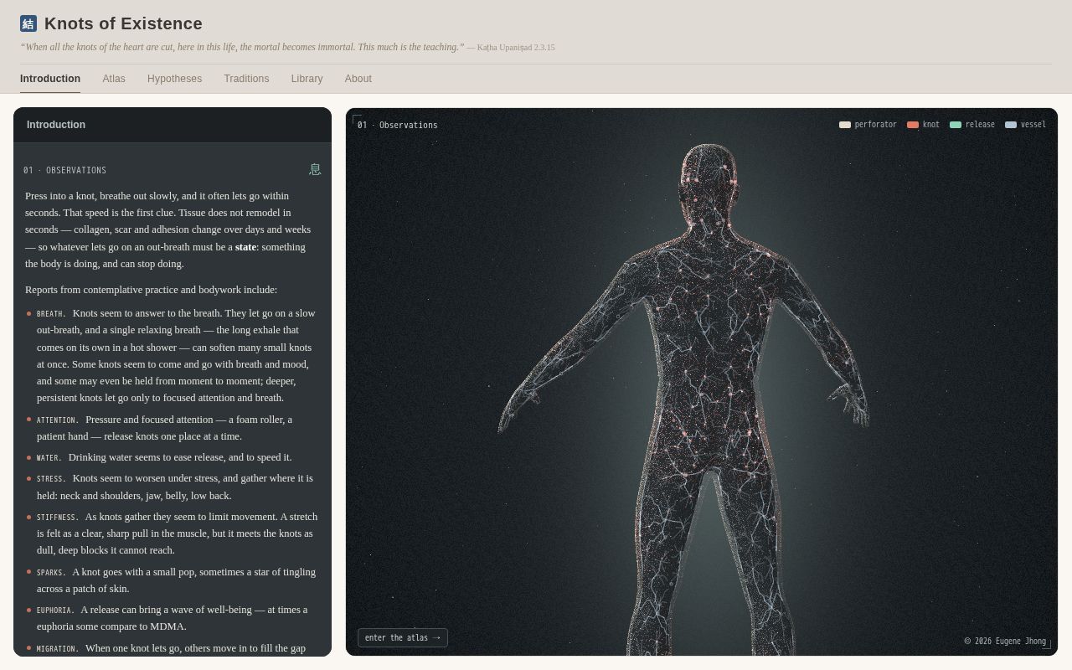Click the vessel legend swatch
Image resolution: width=1072 pixels, height=670 pixels.
click(1011, 125)
